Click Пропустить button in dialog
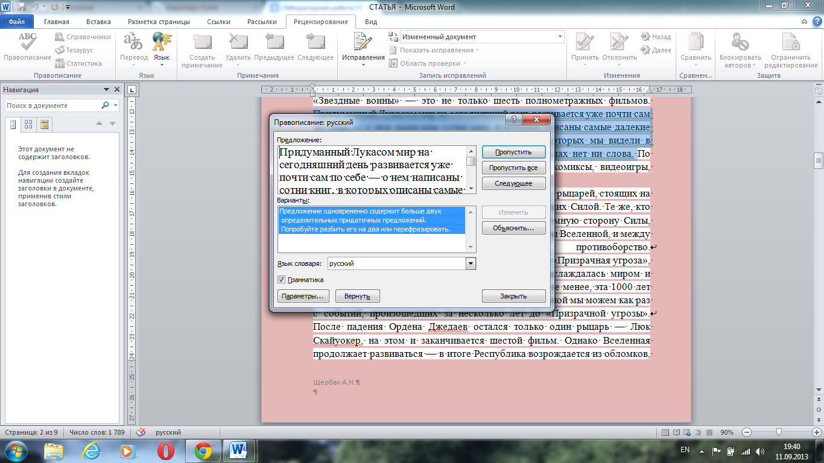824x463 pixels. click(x=513, y=153)
